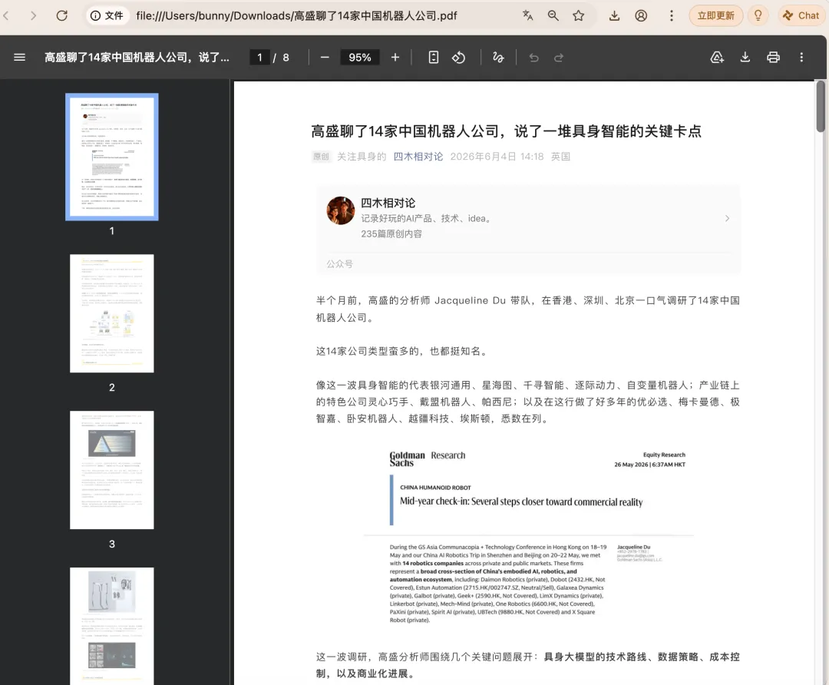Viewport: 829px width, 685px height.
Task: Print the PDF with printer icon
Action: [773, 57]
